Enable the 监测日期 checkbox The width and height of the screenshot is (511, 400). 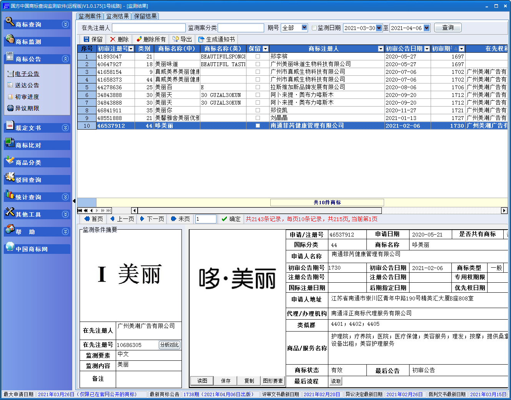(x=314, y=28)
